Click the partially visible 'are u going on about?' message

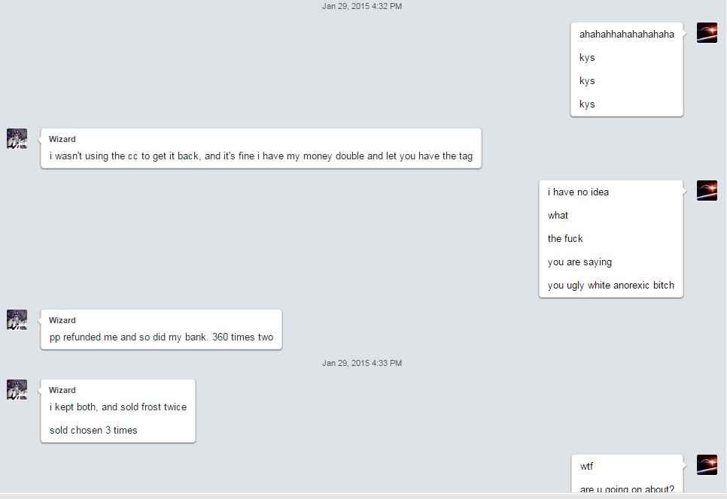[x=627, y=488]
